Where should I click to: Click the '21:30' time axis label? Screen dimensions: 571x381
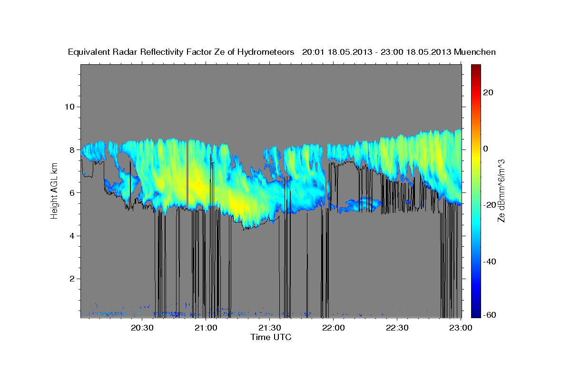(270, 328)
